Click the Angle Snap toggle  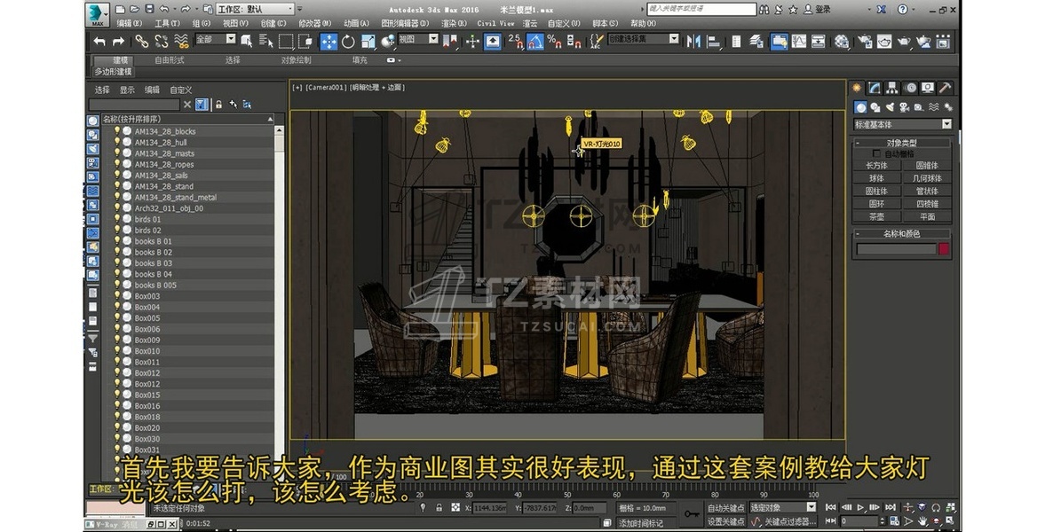click(x=534, y=42)
